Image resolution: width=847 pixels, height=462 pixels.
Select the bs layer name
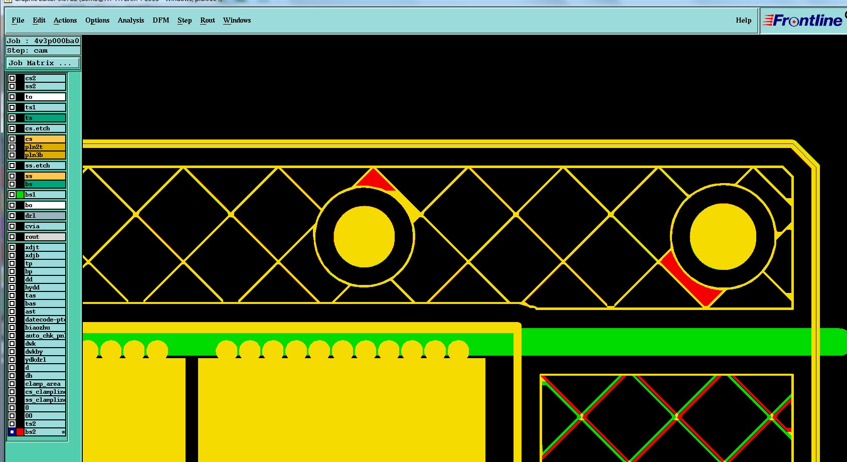(45, 184)
